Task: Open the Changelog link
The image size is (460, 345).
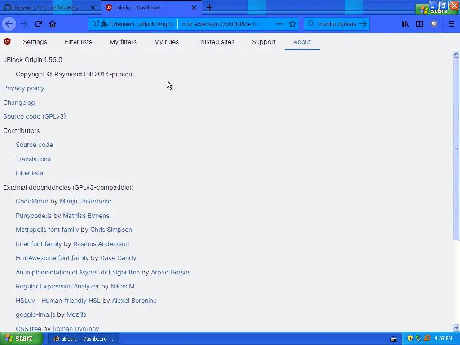Action: coord(19,102)
